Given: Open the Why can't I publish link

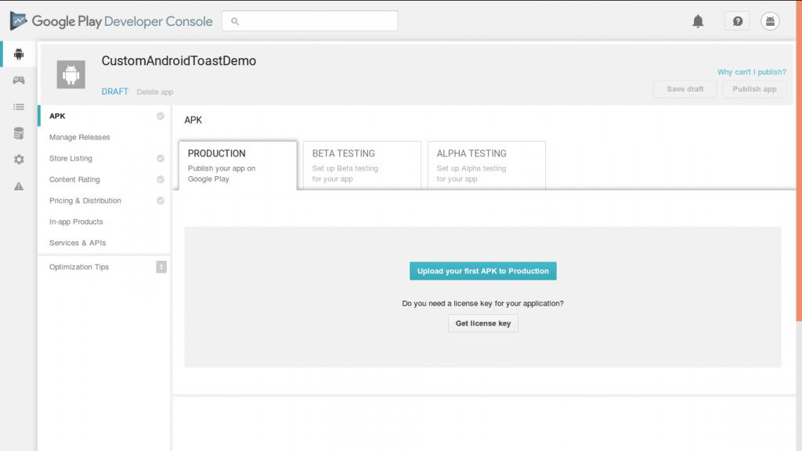Looking at the screenshot, I should click(751, 72).
